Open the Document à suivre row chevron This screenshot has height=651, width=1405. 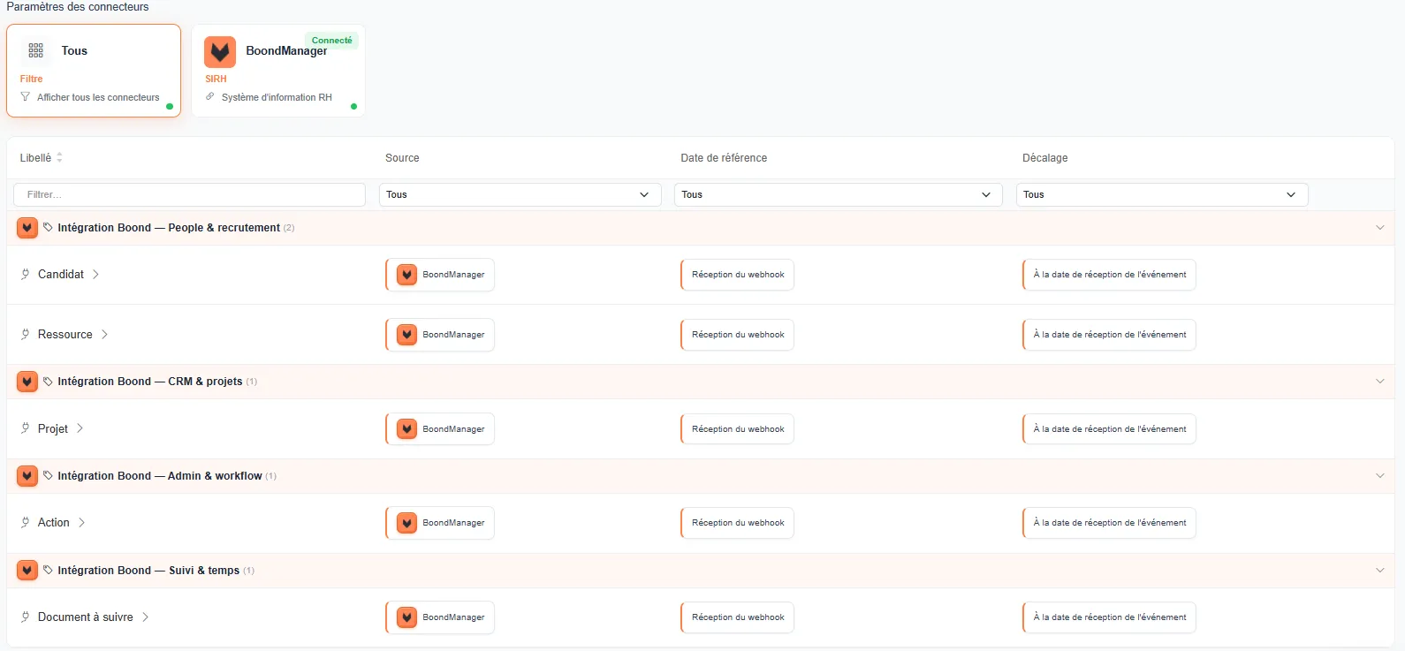click(145, 617)
